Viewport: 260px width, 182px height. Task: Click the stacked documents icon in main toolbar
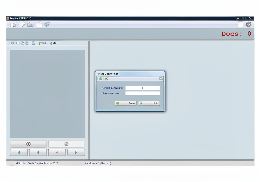(x=14, y=24)
